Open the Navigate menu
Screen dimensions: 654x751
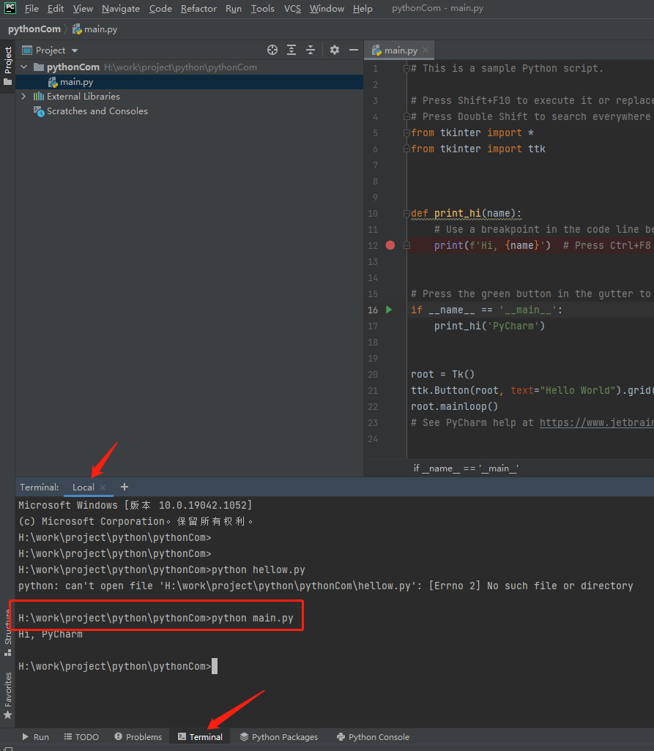(x=120, y=9)
